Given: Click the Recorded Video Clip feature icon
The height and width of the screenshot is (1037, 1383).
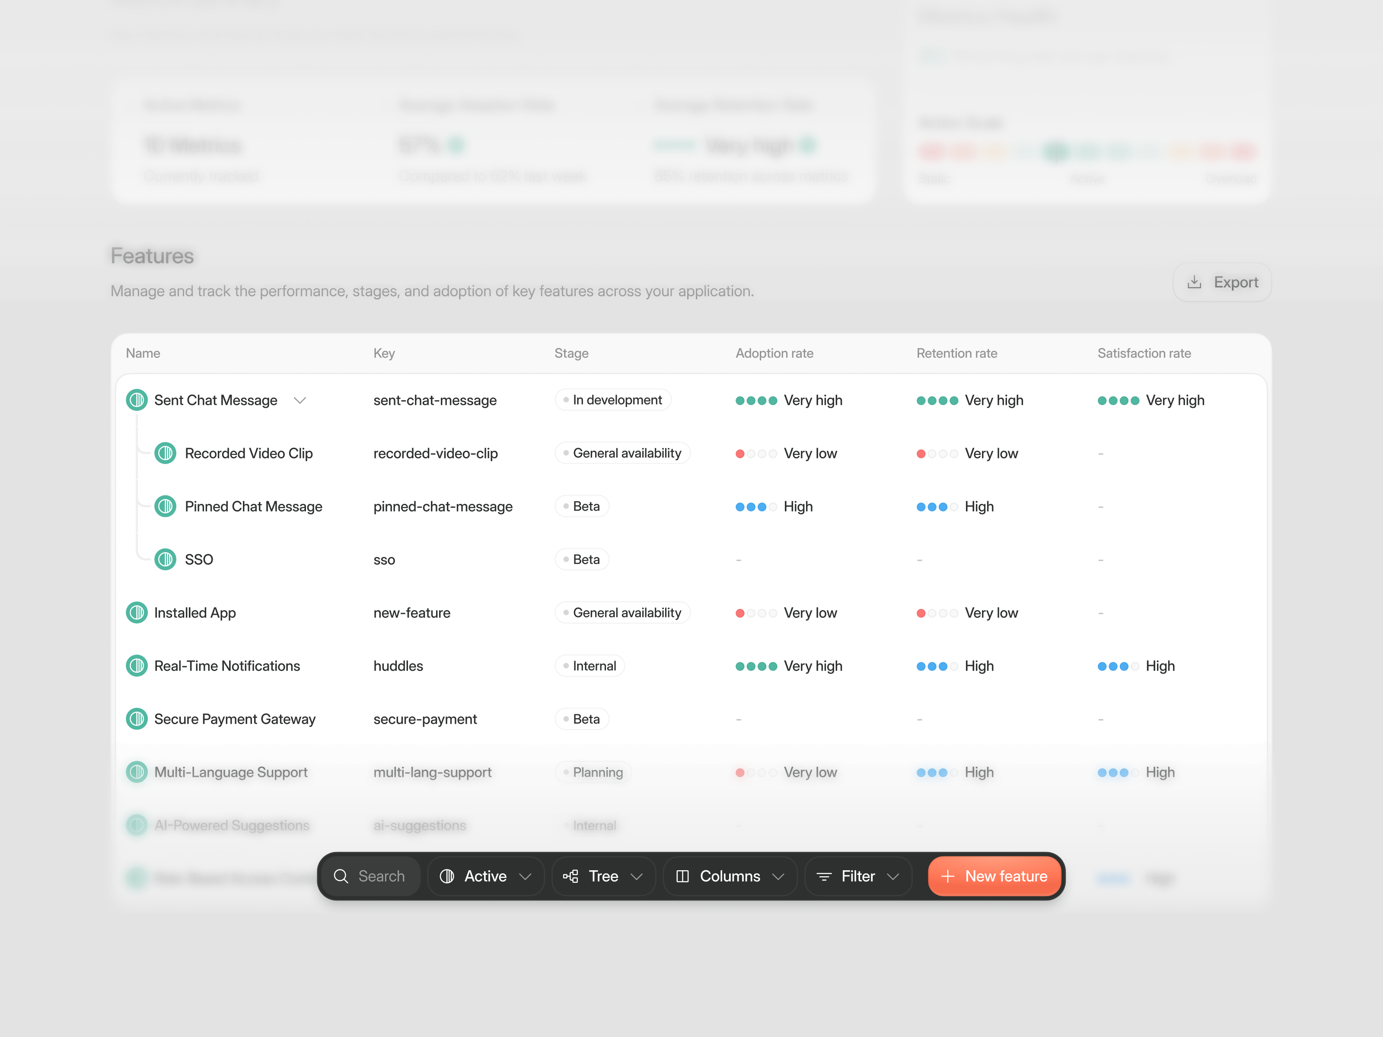Looking at the screenshot, I should tap(165, 453).
